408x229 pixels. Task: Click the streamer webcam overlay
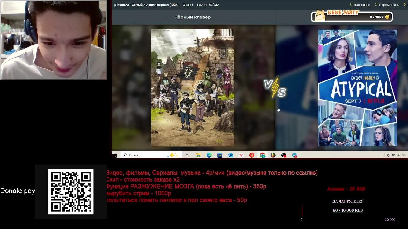click(54, 40)
